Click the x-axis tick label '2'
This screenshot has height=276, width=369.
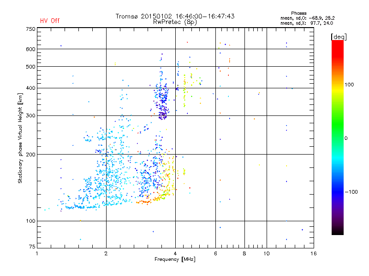tap(106, 253)
